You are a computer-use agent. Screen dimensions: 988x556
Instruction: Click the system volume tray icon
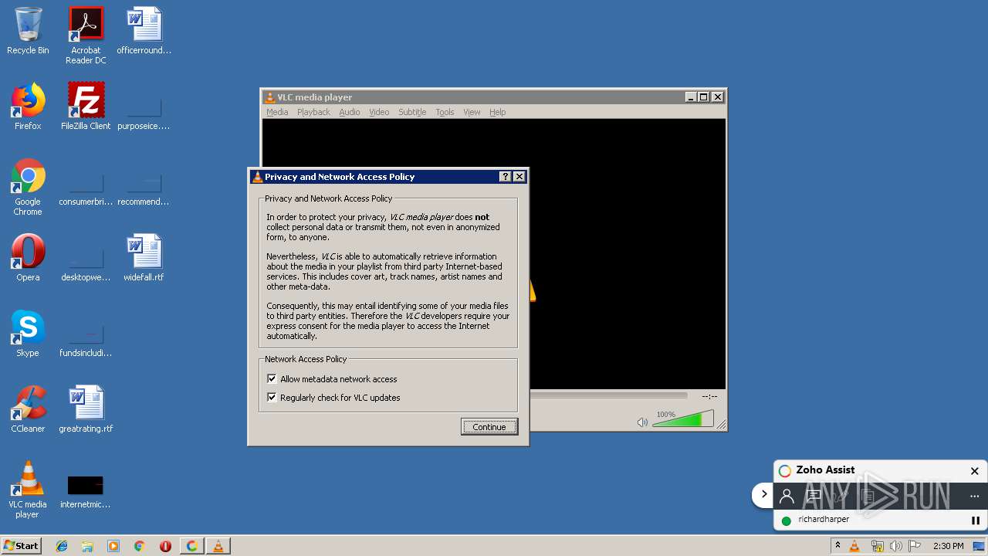click(895, 546)
